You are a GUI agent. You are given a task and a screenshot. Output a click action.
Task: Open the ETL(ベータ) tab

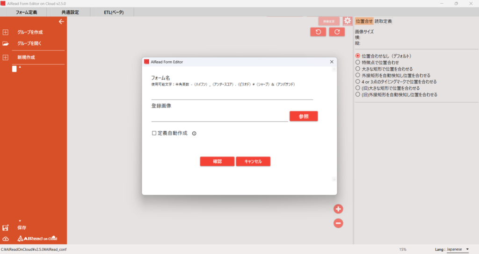click(114, 12)
